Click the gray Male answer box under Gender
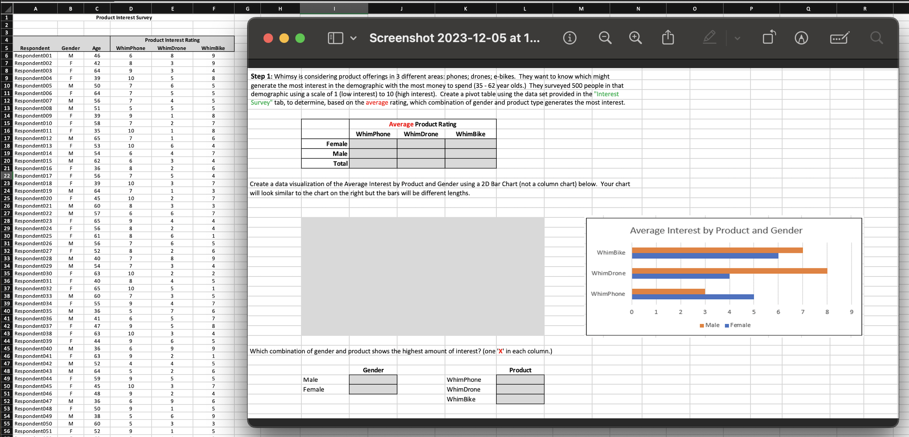The height and width of the screenshot is (437, 909). point(373,379)
